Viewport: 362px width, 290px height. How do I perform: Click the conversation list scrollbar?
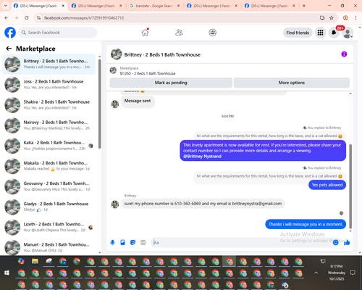tap(99, 104)
